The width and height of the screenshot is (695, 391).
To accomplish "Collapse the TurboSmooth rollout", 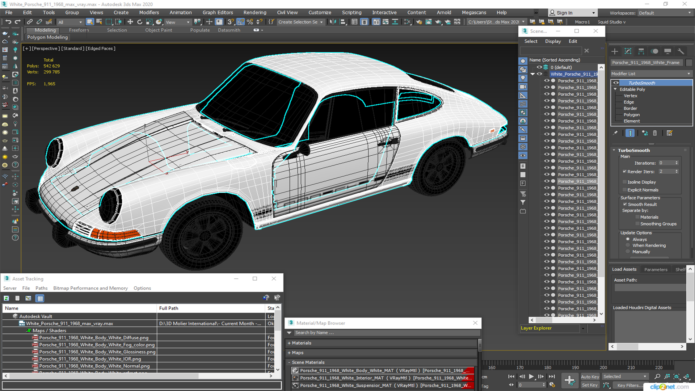I will [x=614, y=150].
